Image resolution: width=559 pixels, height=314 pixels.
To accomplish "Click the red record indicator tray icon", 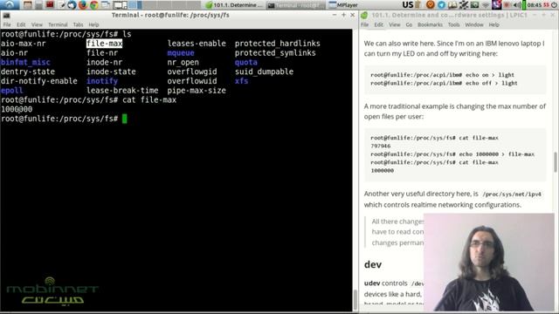I will (507, 5).
